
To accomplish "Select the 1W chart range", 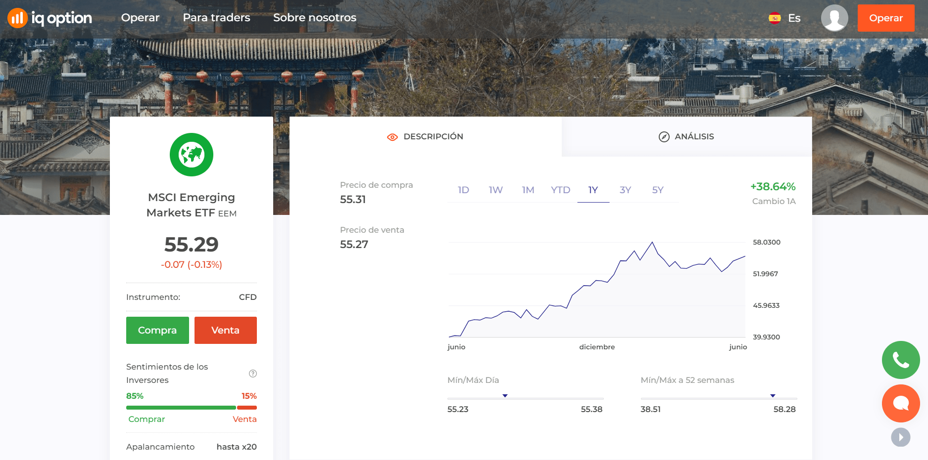I will [495, 190].
